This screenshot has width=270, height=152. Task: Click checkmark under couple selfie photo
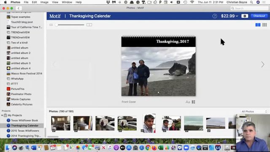pyautogui.click(x=165, y=130)
